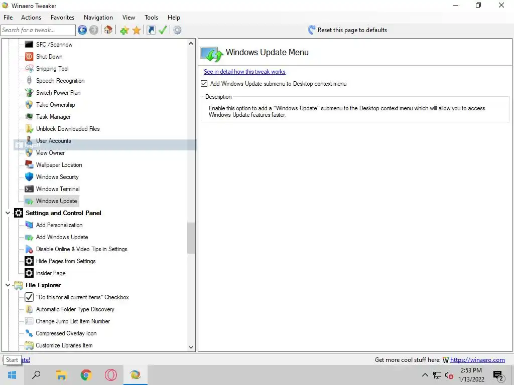
Task: Open the gold star Favorites icon
Action: [x=137, y=30]
